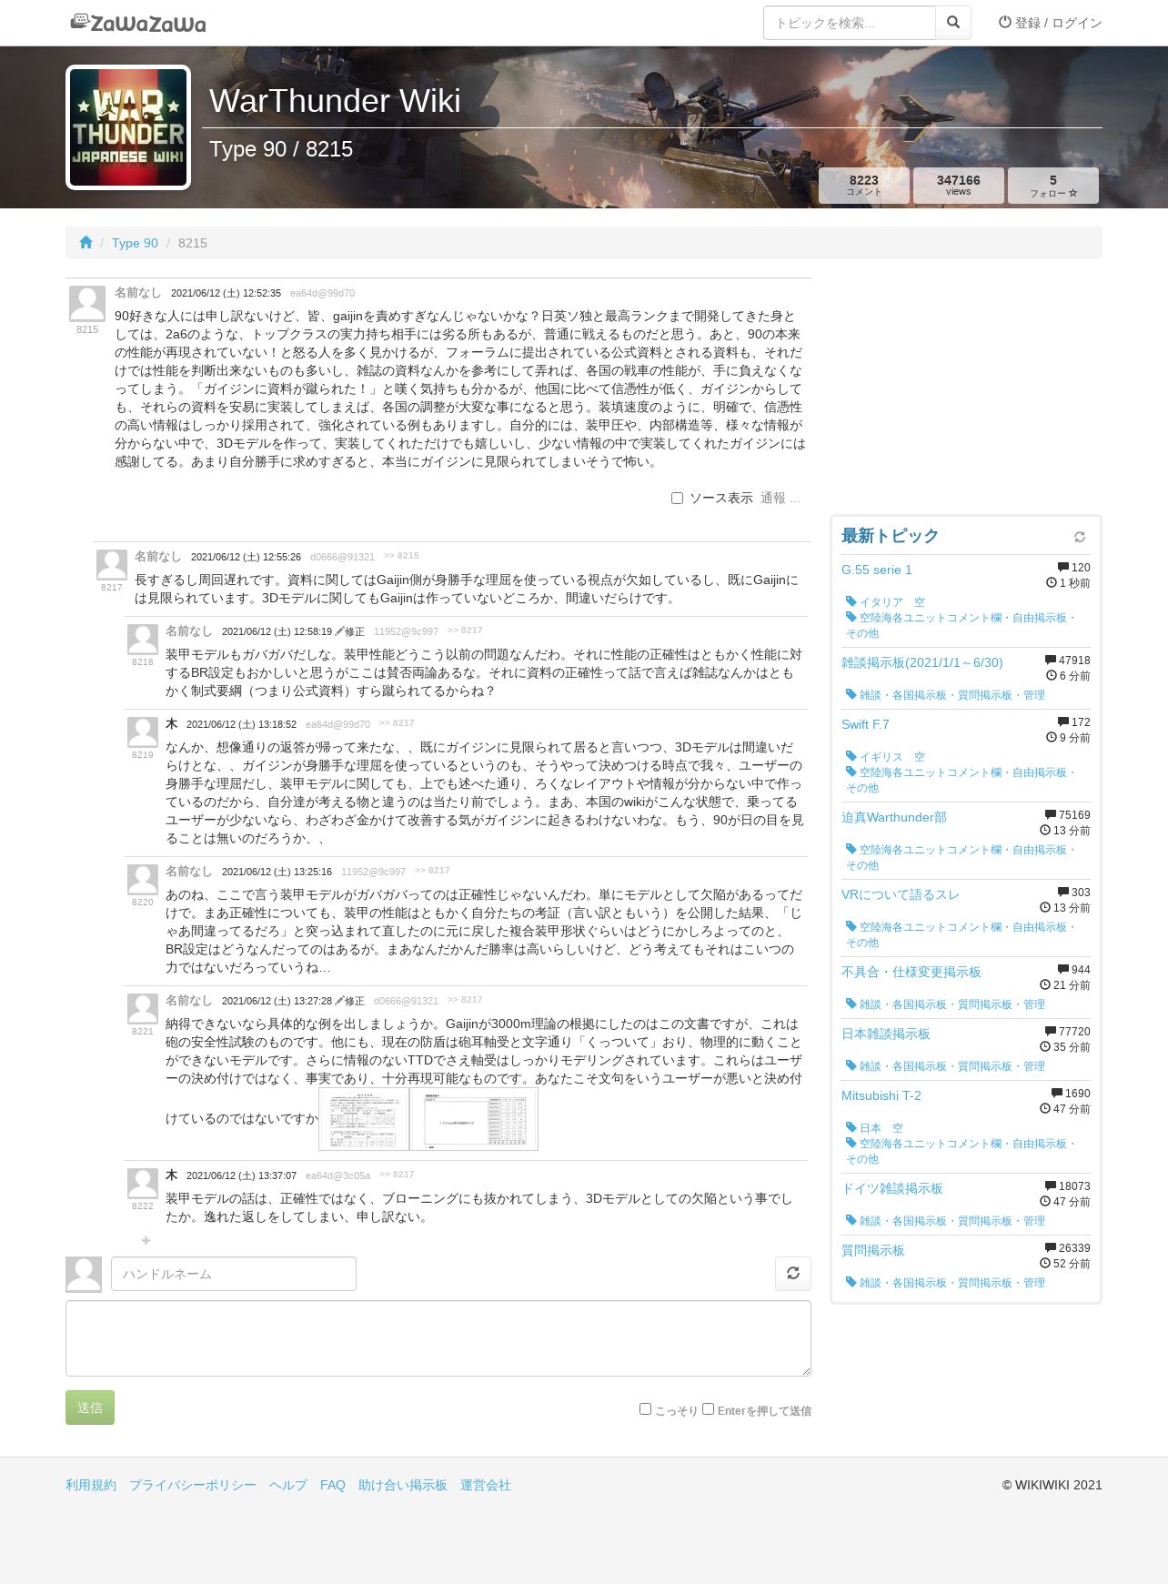The width and height of the screenshot is (1168, 1584).
Task: Click the 送信 submit button
Action: coord(90,1407)
